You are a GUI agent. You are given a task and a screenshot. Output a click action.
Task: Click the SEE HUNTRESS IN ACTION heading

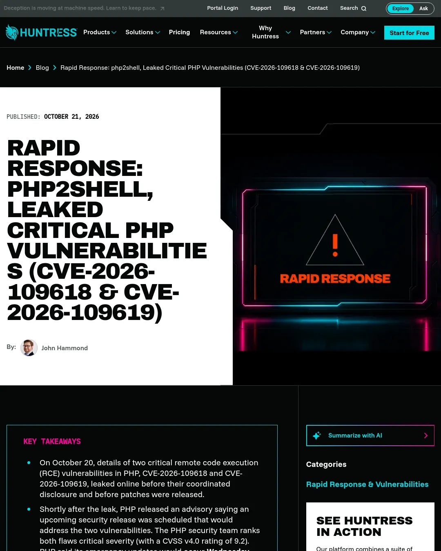tap(365, 527)
